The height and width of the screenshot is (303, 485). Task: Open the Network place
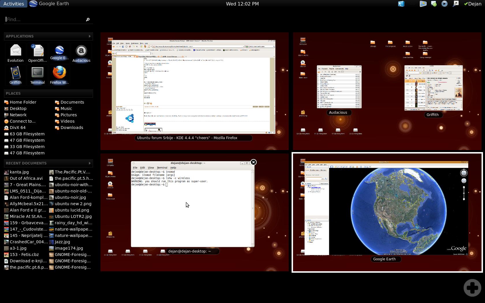(x=18, y=115)
